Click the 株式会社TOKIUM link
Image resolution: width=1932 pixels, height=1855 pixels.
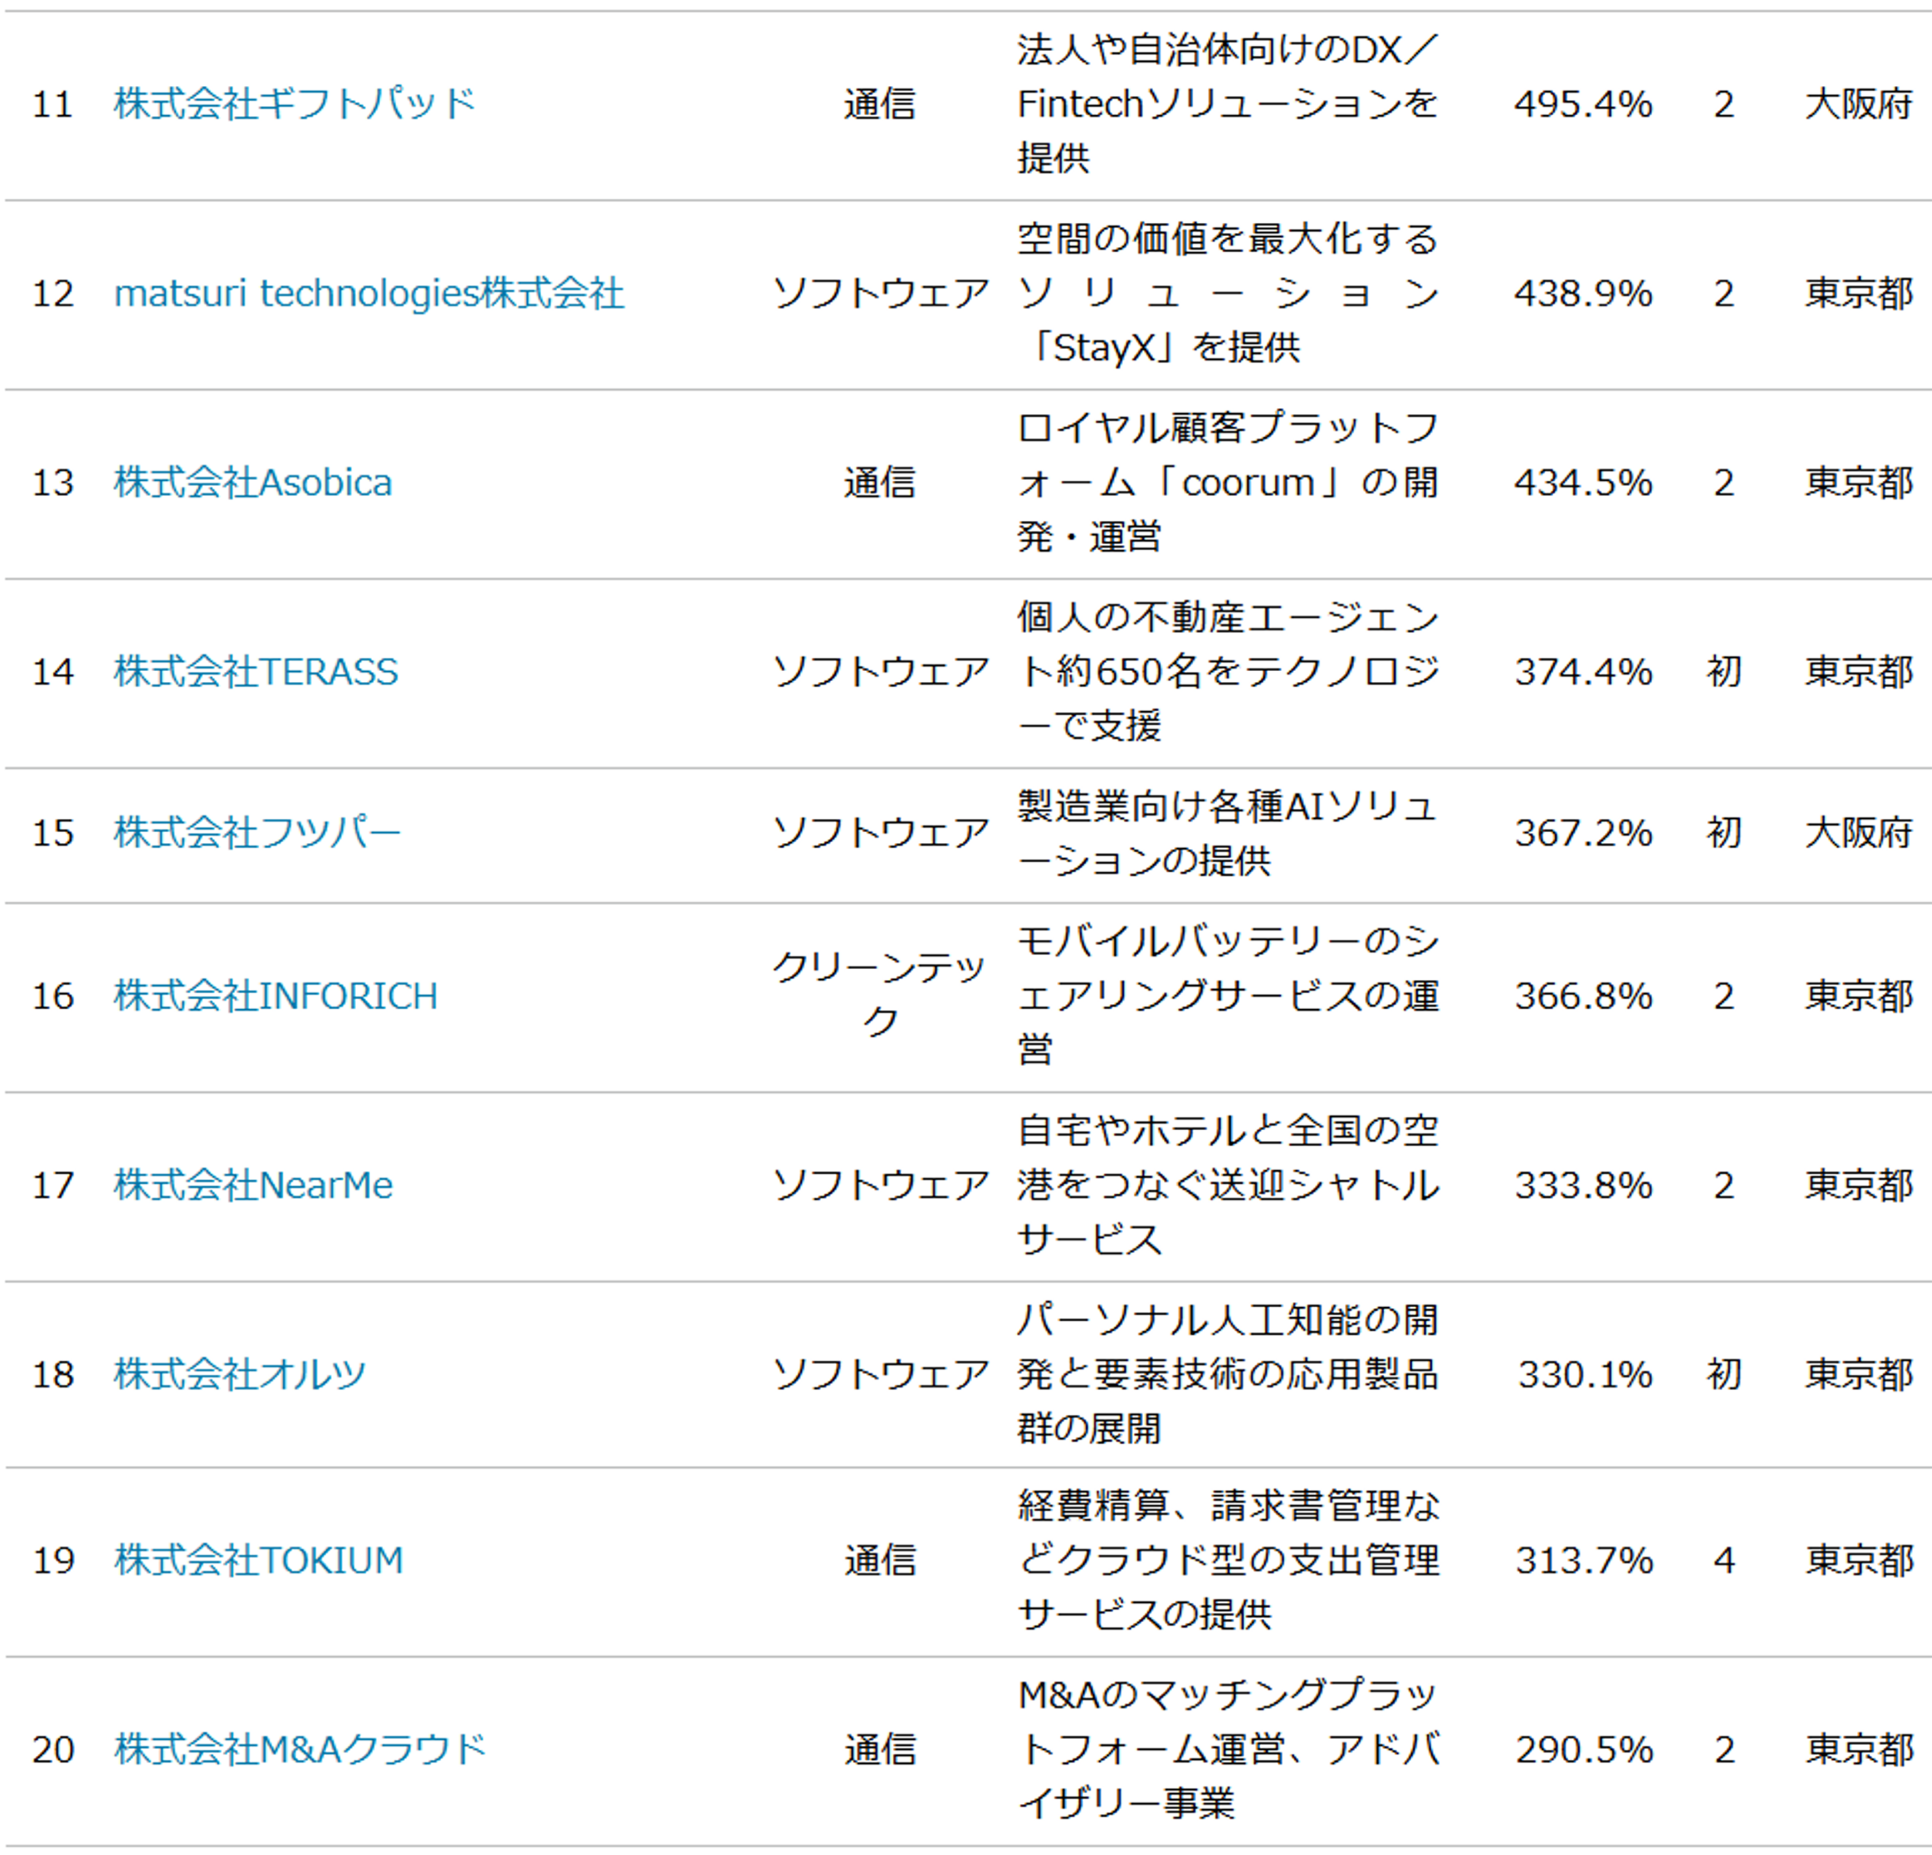click(258, 1561)
